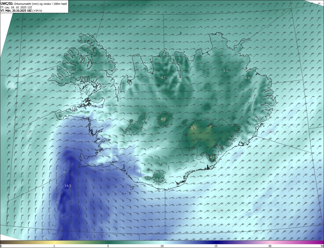Click the colorbar tick label 50
The height and width of the screenshot is (248, 324).
click(x=322, y=246)
